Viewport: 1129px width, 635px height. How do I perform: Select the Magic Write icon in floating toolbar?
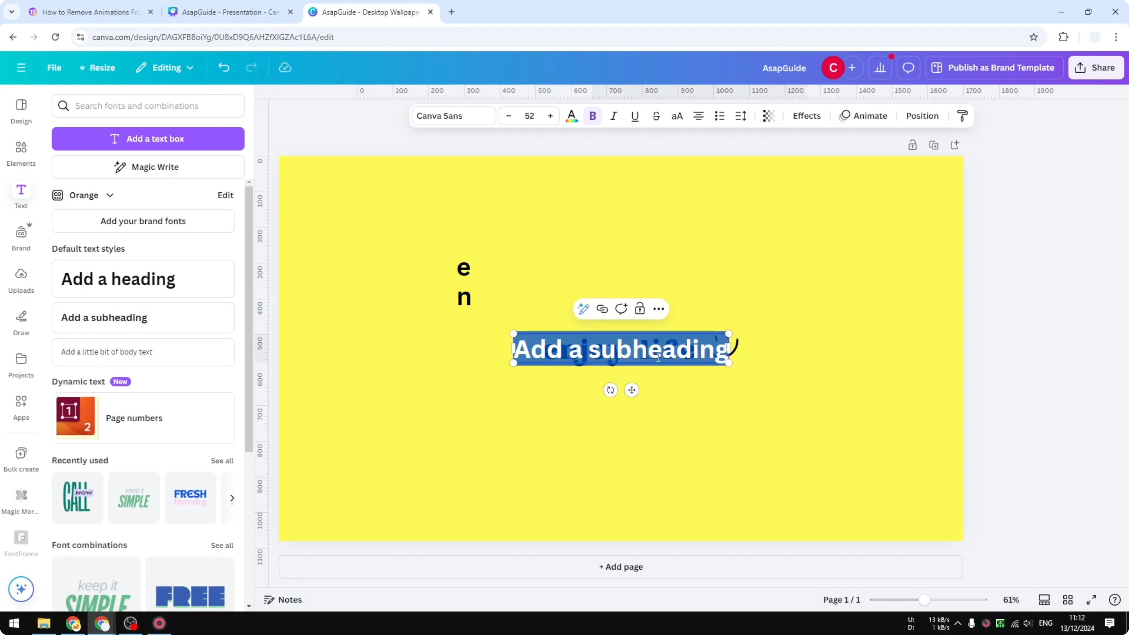click(583, 309)
